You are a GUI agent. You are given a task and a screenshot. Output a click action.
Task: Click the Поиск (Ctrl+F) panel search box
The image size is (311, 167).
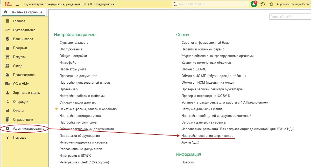point(290,17)
